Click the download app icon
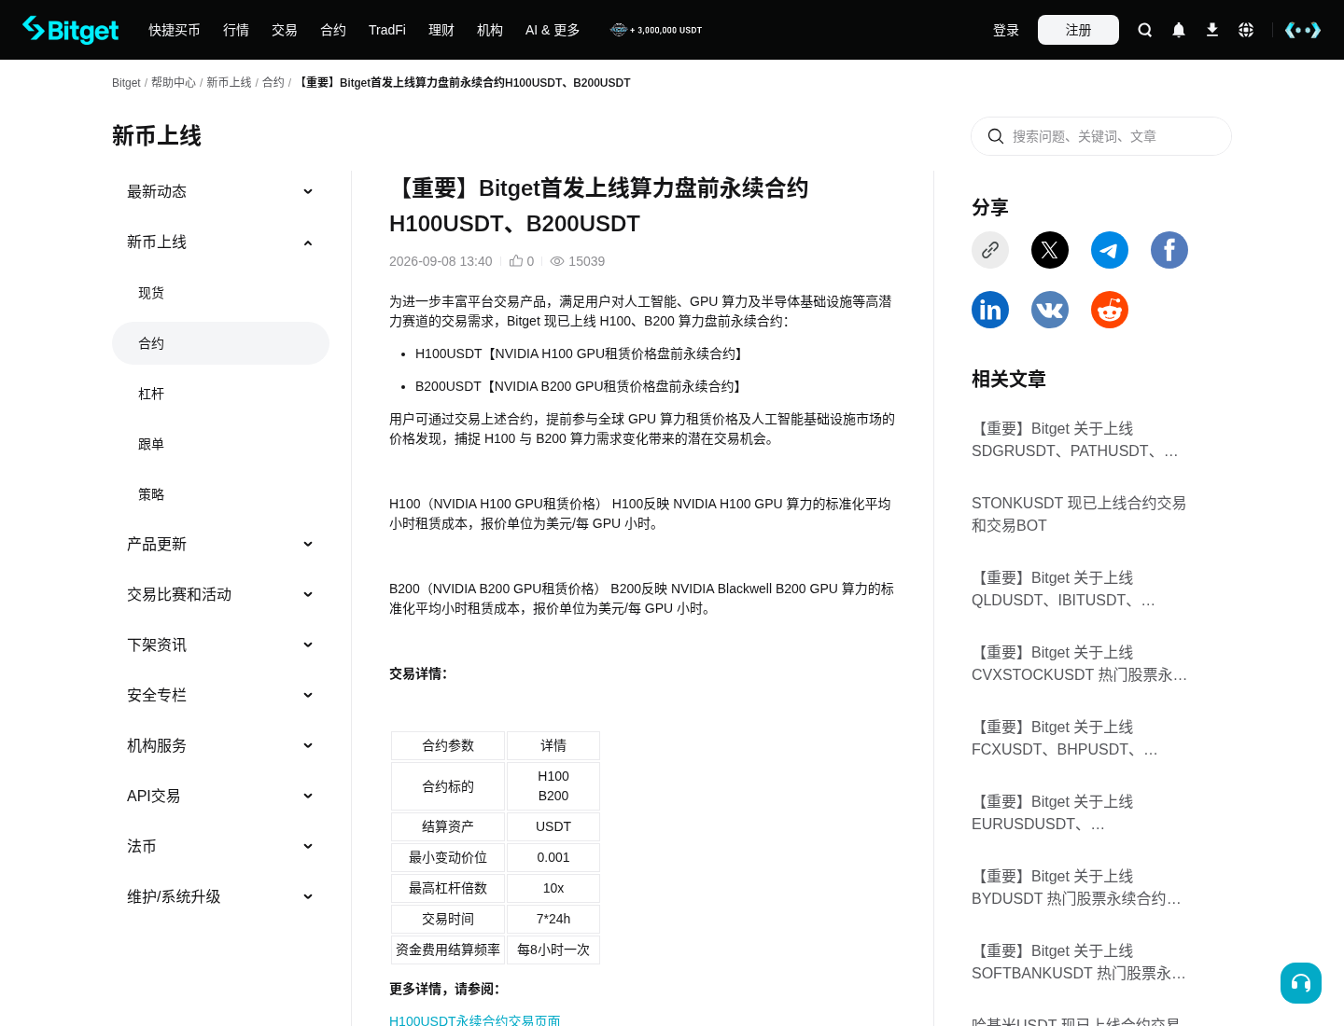This screenshot has width=1344, height=1026. (1212, 30)
